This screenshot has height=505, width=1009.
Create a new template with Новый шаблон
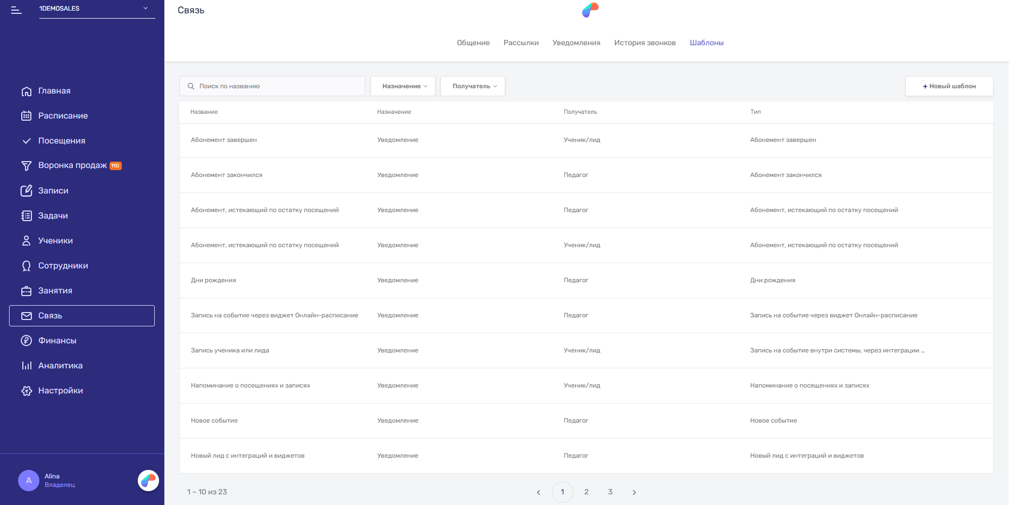tap(949, 86)
